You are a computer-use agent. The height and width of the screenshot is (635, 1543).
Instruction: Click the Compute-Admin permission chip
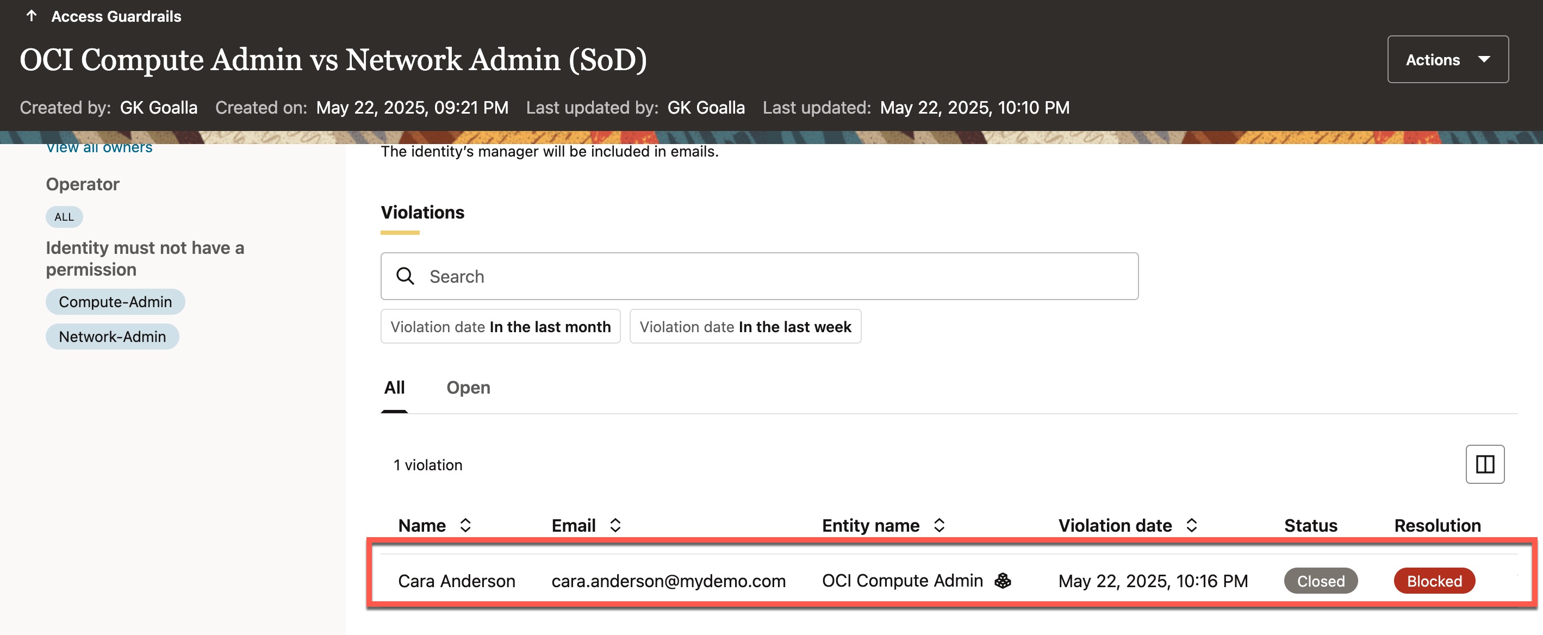[115, 302]
